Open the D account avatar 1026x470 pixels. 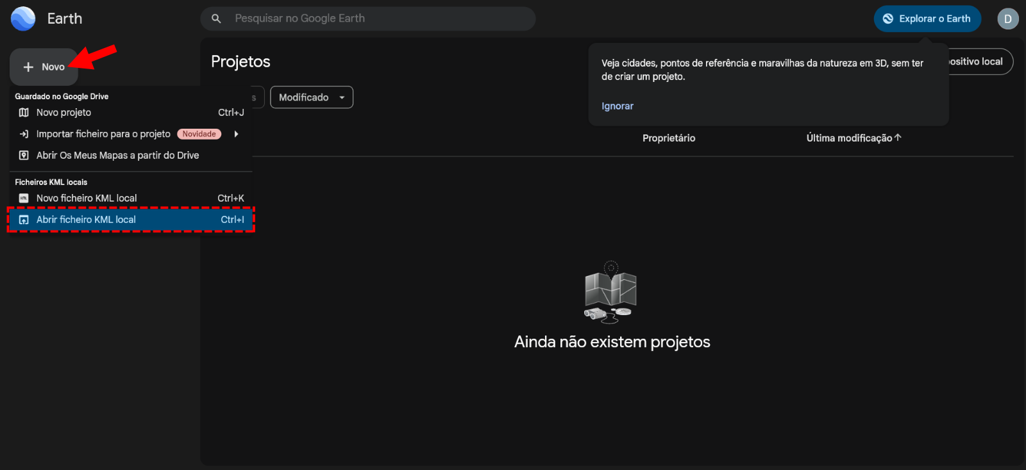coord(1007,19)
